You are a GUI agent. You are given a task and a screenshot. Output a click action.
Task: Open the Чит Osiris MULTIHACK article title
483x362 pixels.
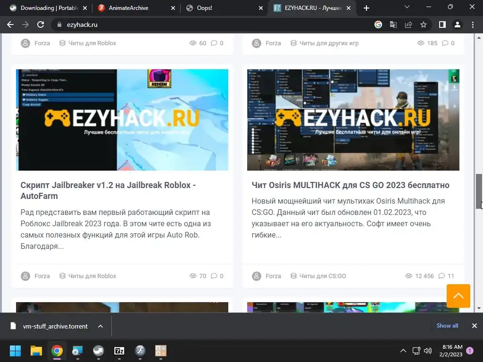click(350, 185)
